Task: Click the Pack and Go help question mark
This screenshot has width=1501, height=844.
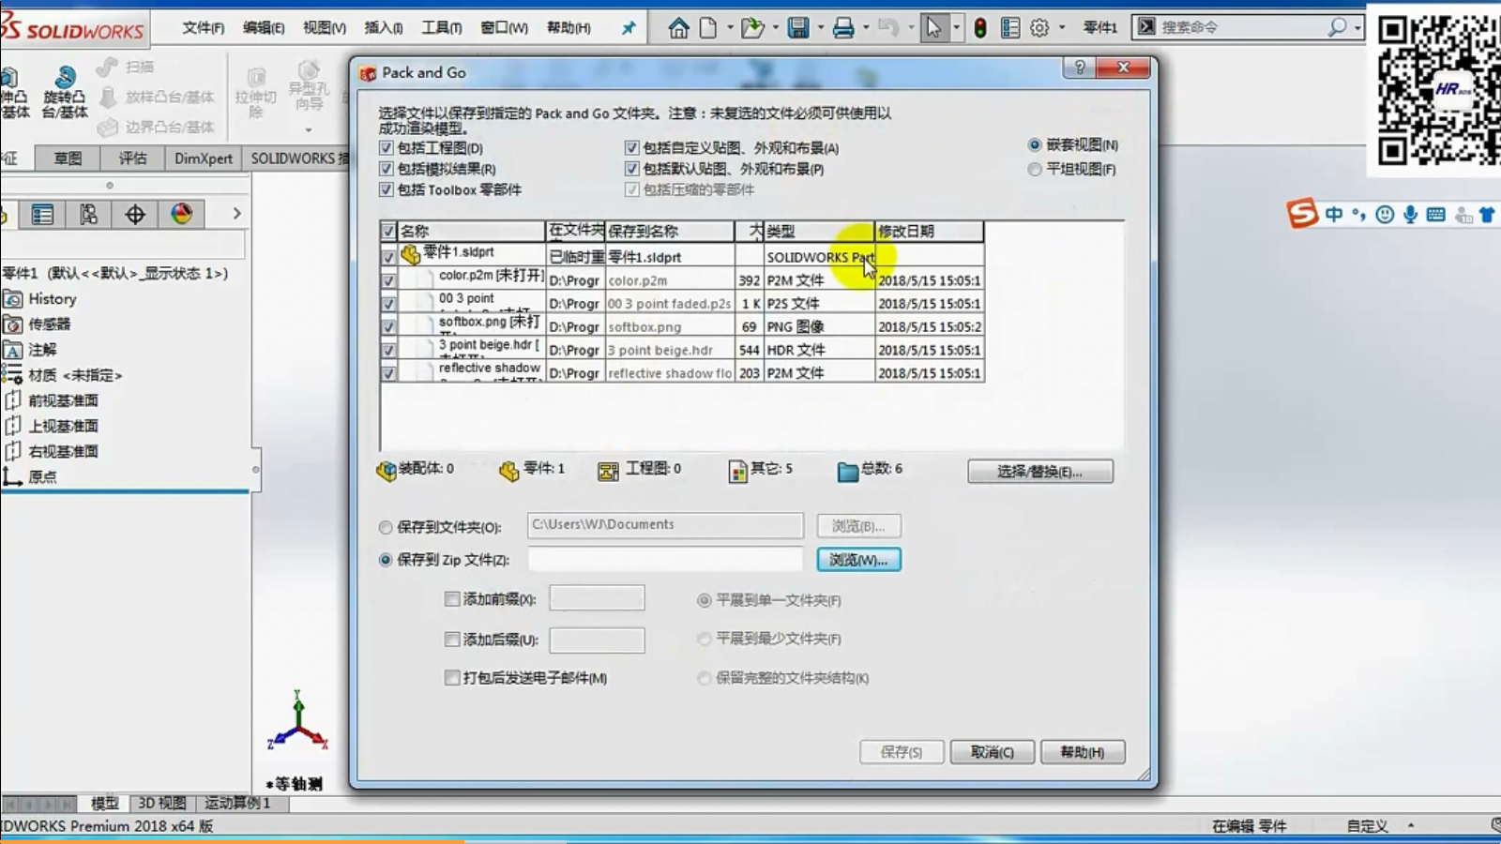Action: coord(1080,68)
